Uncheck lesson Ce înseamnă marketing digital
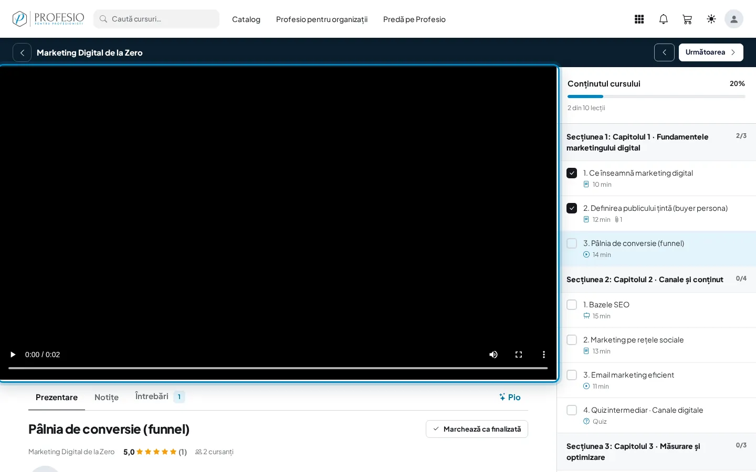756x472 pixels. [572, 173]
